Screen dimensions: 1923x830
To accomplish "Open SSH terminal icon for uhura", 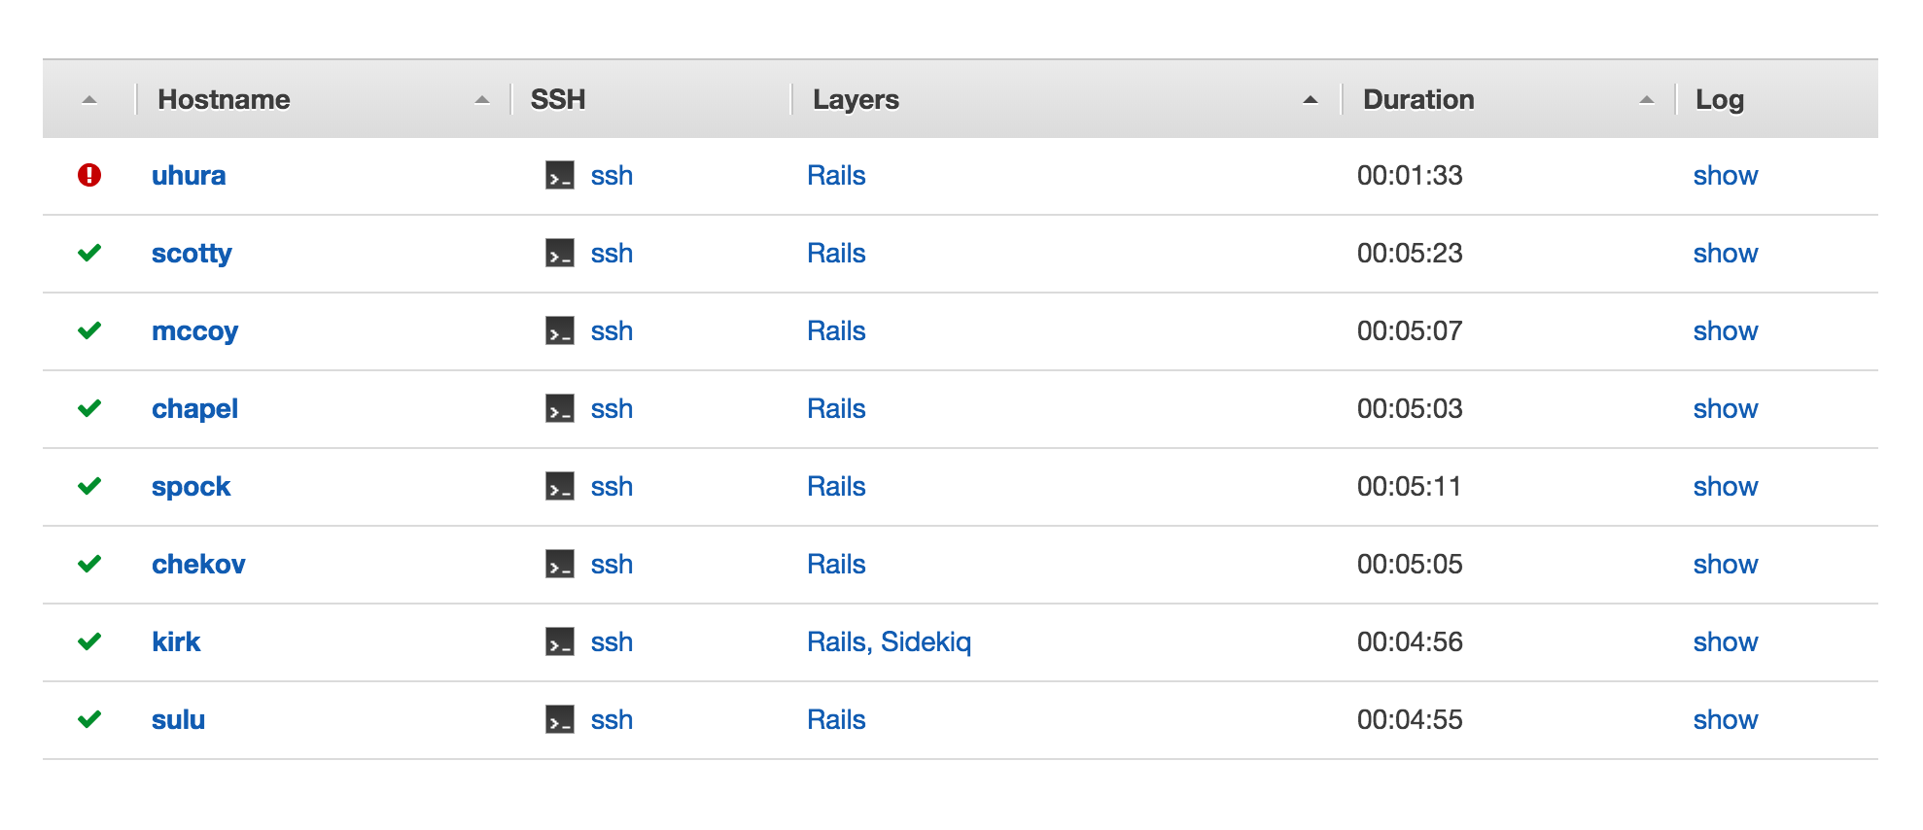I will coord(559,176).
